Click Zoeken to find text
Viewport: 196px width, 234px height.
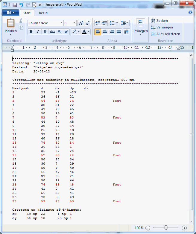click(x=159, y=21)
